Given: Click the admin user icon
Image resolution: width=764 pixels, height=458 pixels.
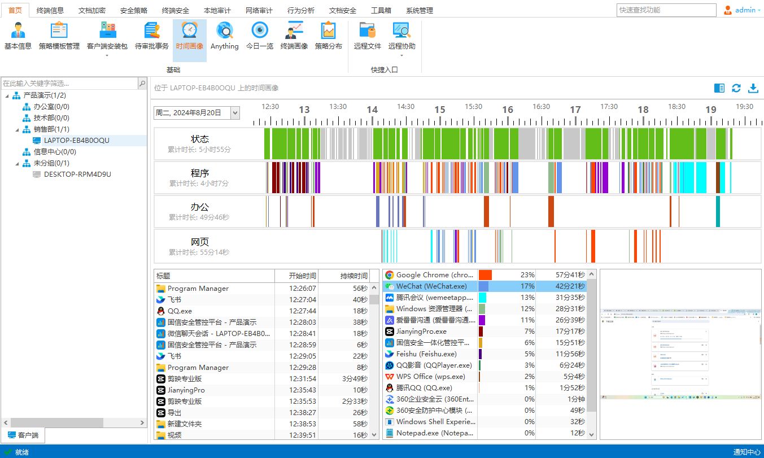Looking at the screenshot, I should click(x=728, y=10).
